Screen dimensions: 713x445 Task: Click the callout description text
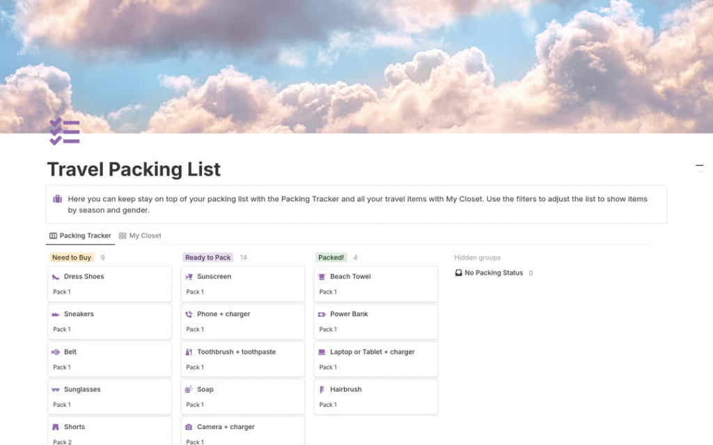357,204
